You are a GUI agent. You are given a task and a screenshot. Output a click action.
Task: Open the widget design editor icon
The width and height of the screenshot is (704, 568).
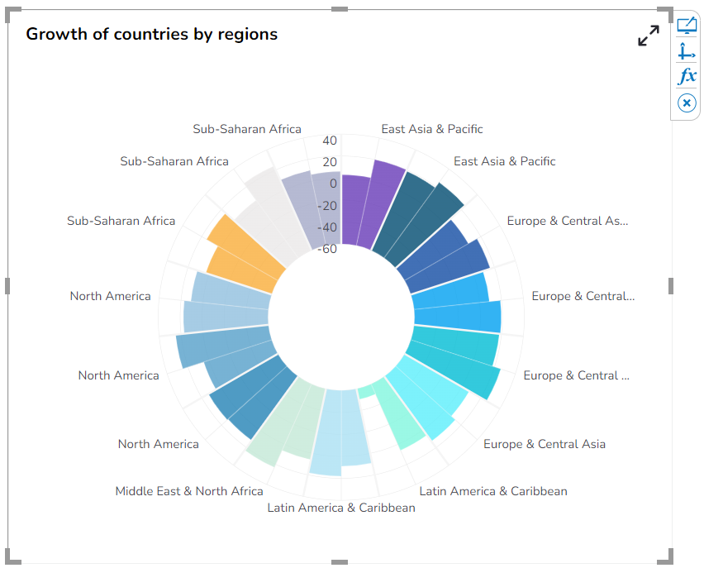click(x=687, y=26)
